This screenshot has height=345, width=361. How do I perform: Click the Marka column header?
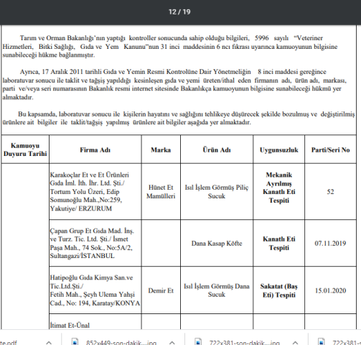pos(161,149)
